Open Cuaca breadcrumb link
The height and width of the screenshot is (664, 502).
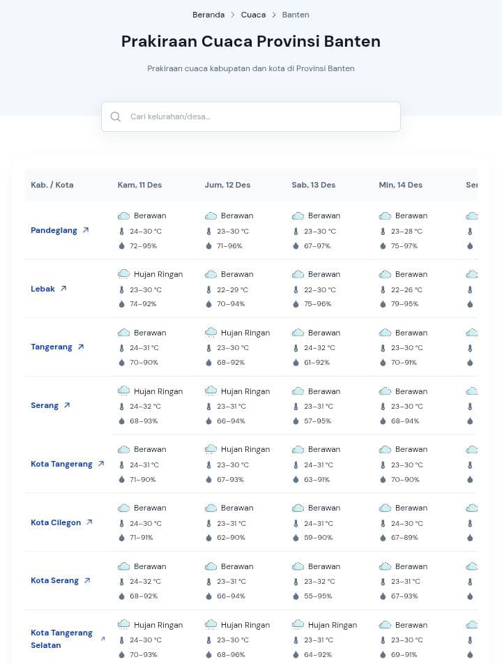pos(253,15)
